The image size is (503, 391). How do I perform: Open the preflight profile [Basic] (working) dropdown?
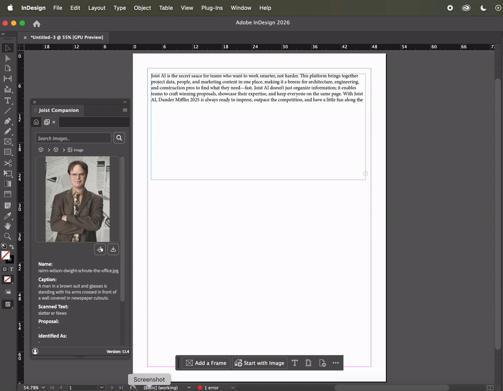(x=189, y=387)
